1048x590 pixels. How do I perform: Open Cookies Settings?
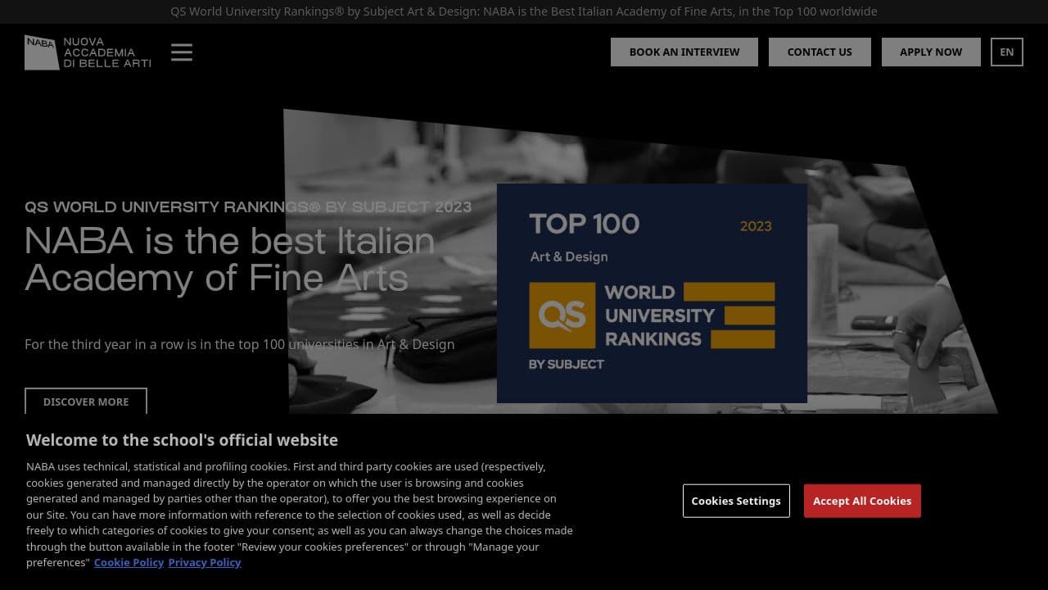(x=735, y=501)
